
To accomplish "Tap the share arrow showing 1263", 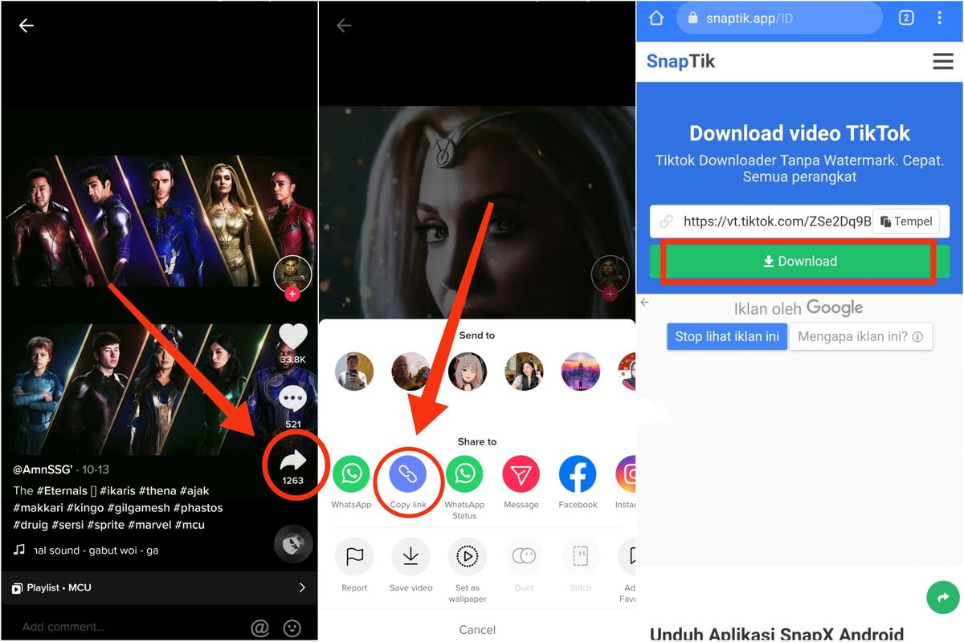I will pyautogui.click(x=293, y=460).
